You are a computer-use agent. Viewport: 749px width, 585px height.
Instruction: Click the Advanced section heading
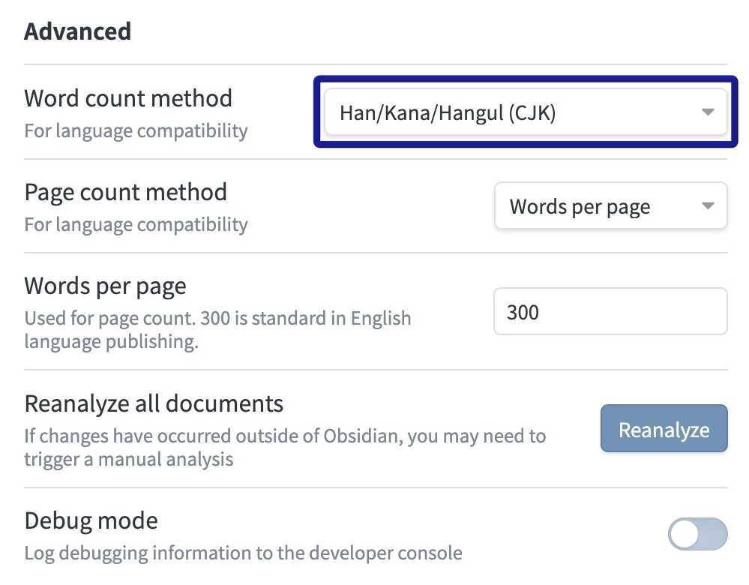(x=77, y=31)
